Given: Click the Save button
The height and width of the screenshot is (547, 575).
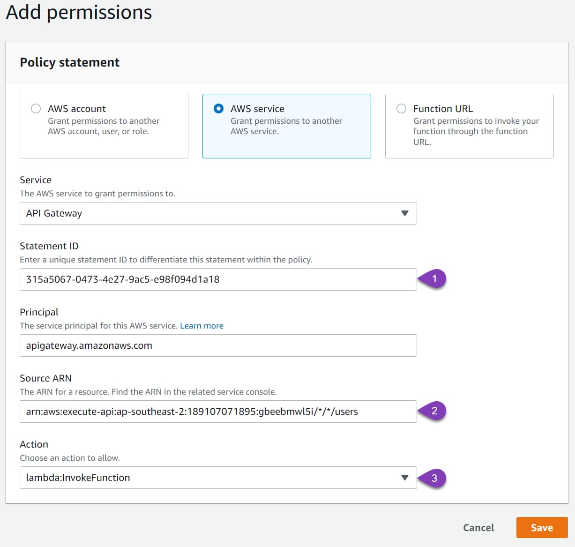Looking at the screenshot, I should 542,527.
